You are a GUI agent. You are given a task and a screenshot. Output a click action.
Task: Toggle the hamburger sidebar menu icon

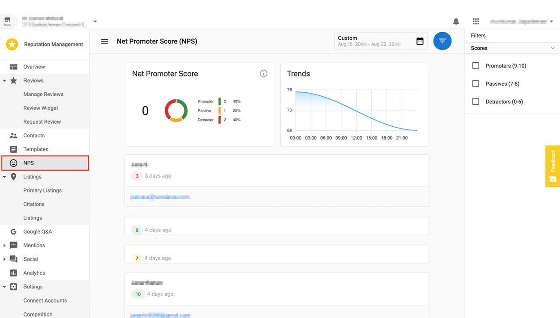105,41
